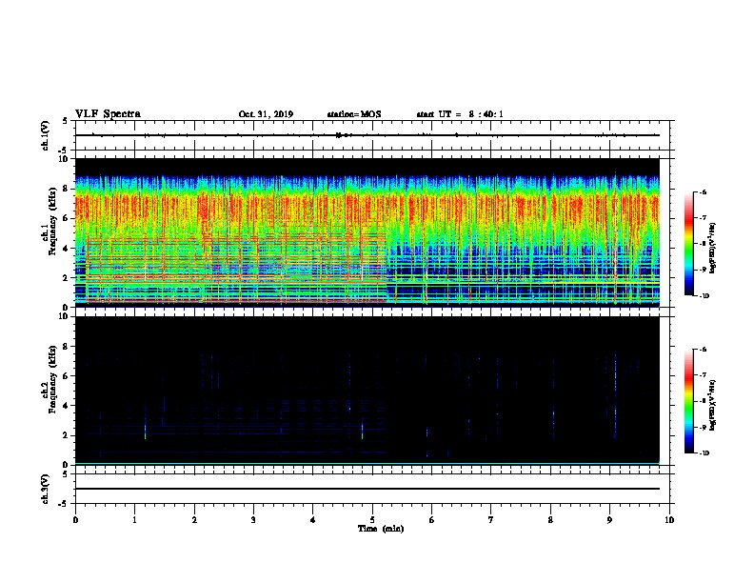Click time axis tick label "3"
754x583 pixels.
point(253,520)
